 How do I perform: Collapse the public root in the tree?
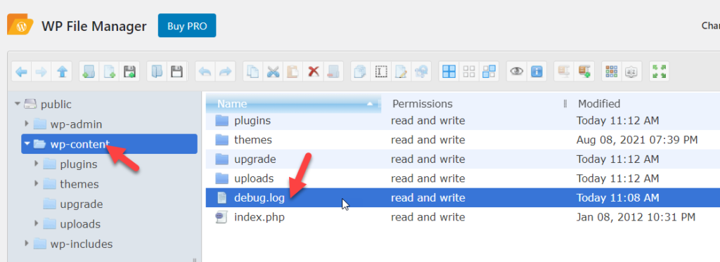pyautogui.click(x=18, y=104)
